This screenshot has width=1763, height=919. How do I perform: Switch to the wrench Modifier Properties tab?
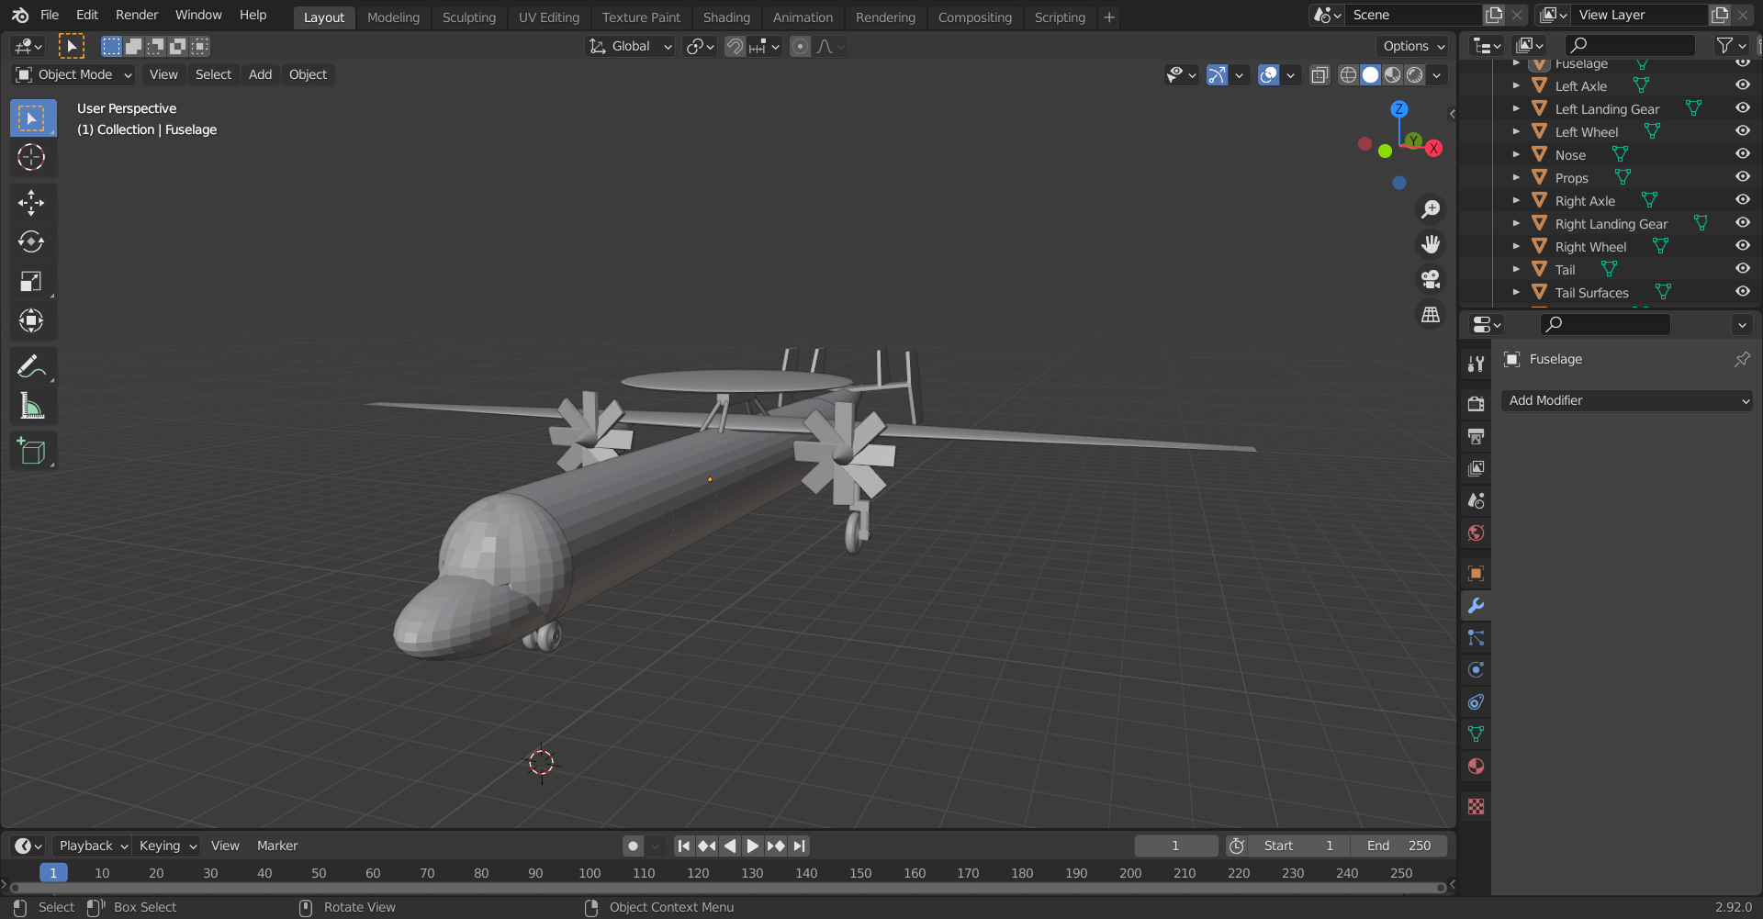click(x=1476, y=605)
